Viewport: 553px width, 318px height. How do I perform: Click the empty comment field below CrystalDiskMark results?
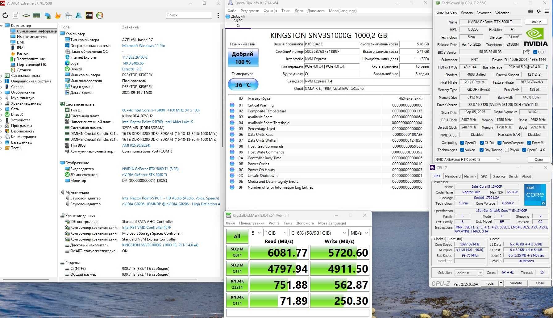[298, 313]
